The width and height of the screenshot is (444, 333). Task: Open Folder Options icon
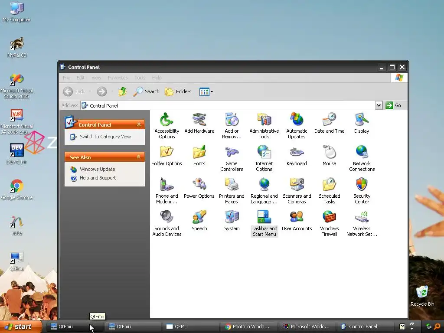(x=166, y=156)
